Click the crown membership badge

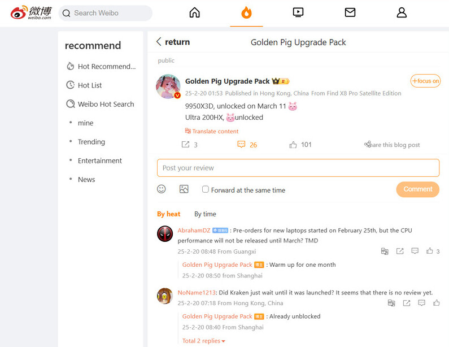pos(281,81)
